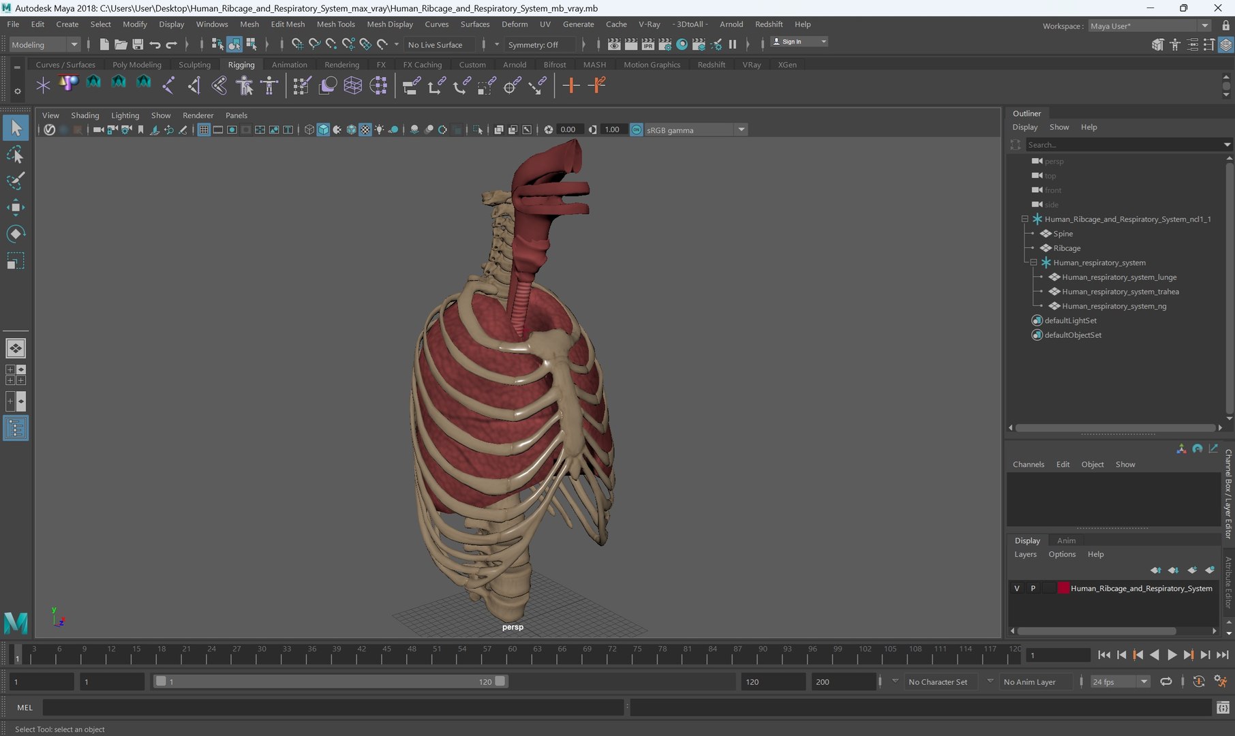Viewport: 1235px width, 736px height.
Task: Open the Workspace Maya User dropdown
Action: pos(1149,26)
